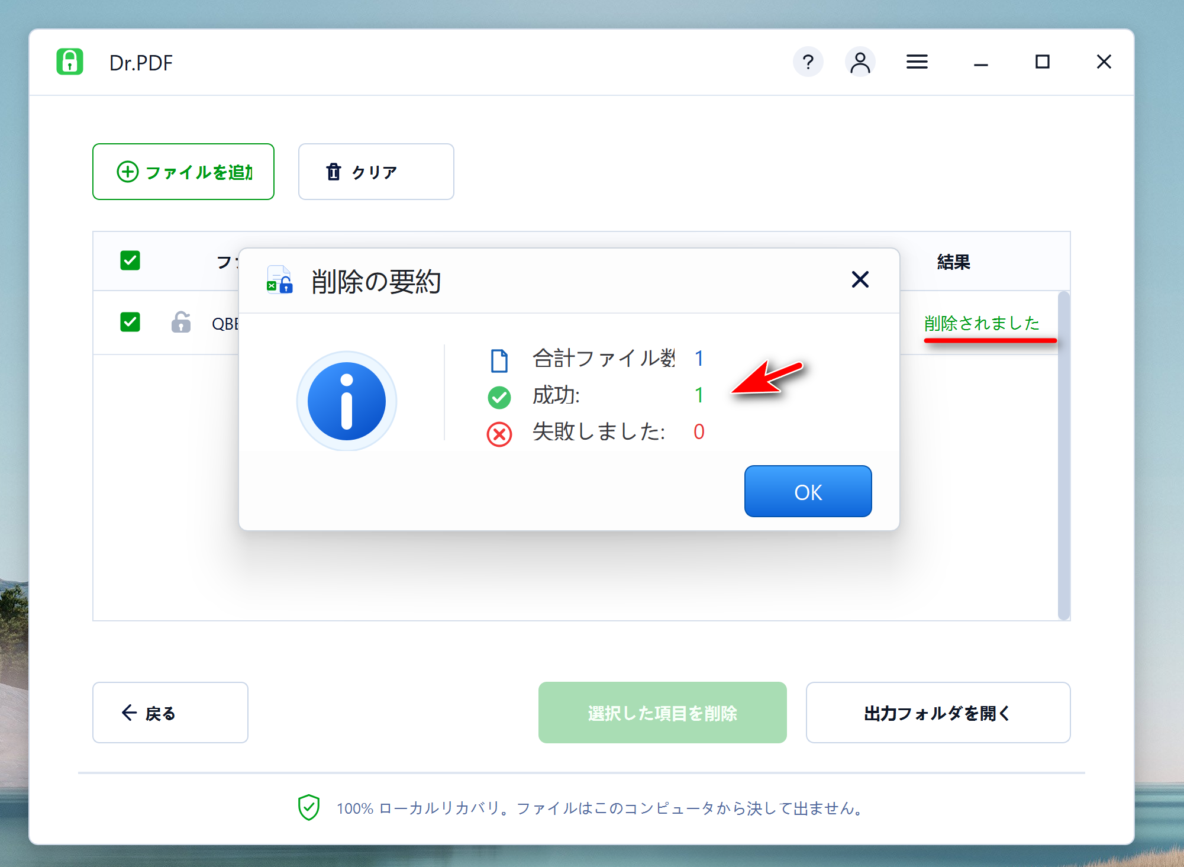
Task: Uncheck the QBE file row checkbox
Action: point(130,322)
